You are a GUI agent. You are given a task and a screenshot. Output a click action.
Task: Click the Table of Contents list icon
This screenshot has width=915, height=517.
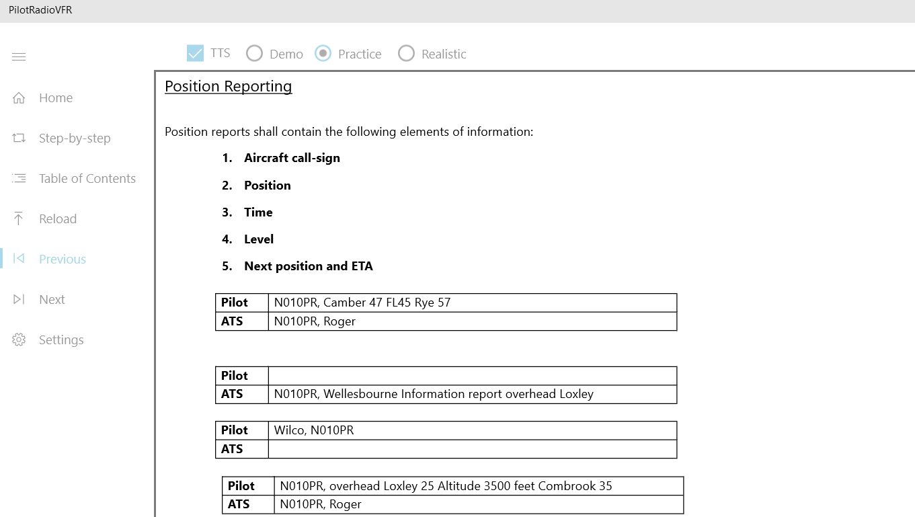pyautogui.click(x=19, y=178)
